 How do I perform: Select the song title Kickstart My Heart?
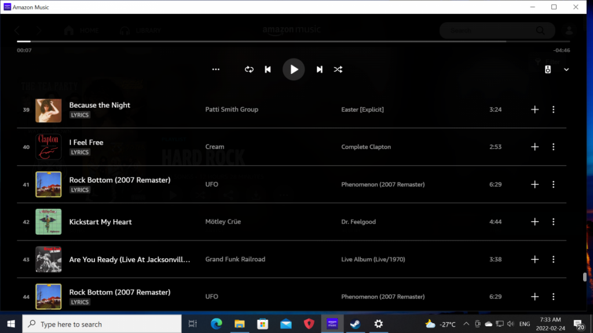click(101, 222)
